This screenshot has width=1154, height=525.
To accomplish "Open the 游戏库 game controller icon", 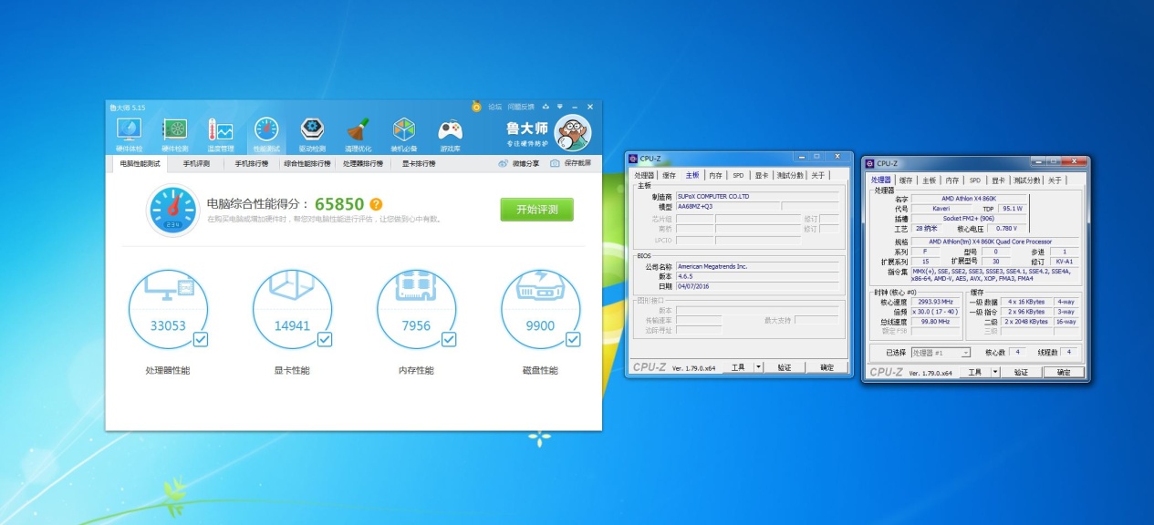I will pos(450,135).
